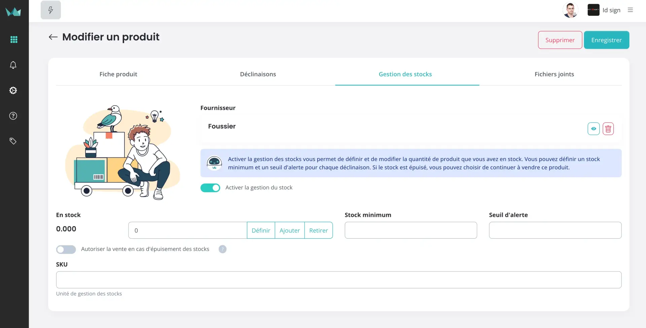Viewport: 646px width, 328px height.
Task: Click the user profile avatar
Action: [570, 10]
